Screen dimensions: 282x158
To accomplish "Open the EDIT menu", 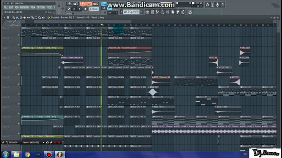I will pyautogui.click(x=11, y=7).
